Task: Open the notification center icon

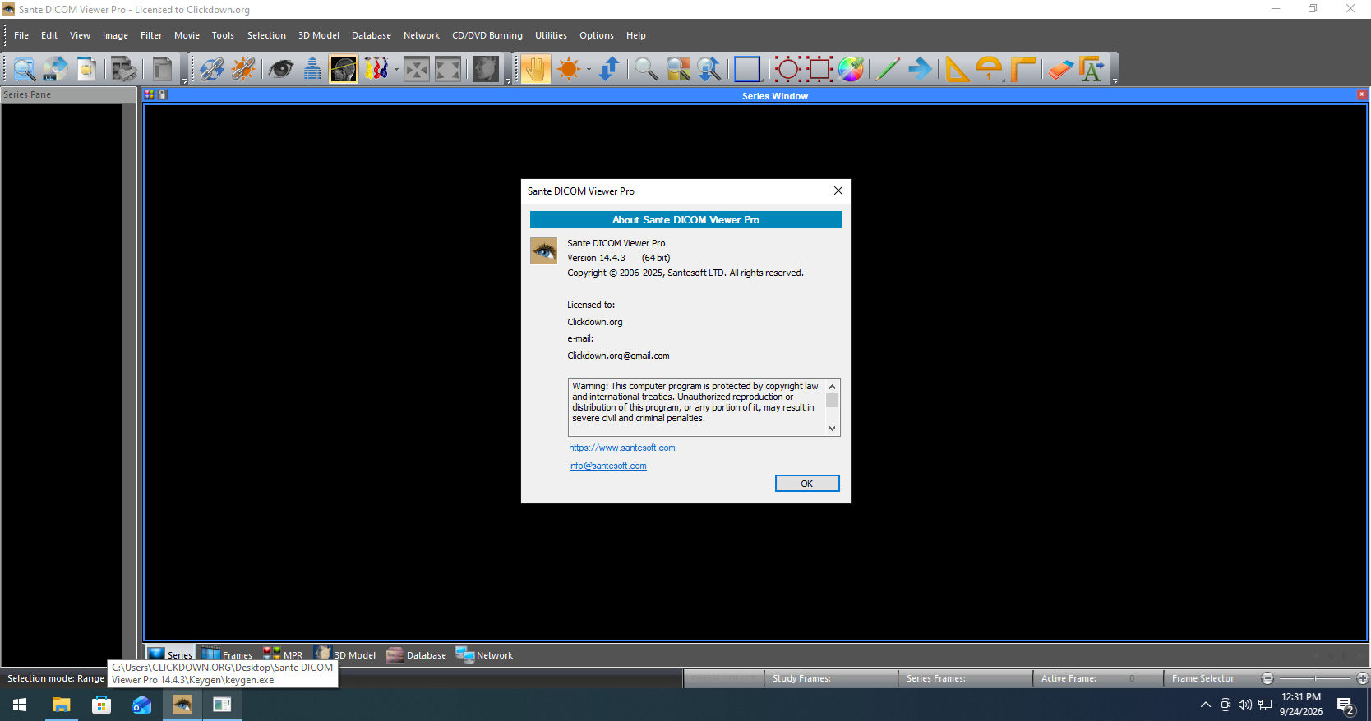Action: (x=1346, y=705)
